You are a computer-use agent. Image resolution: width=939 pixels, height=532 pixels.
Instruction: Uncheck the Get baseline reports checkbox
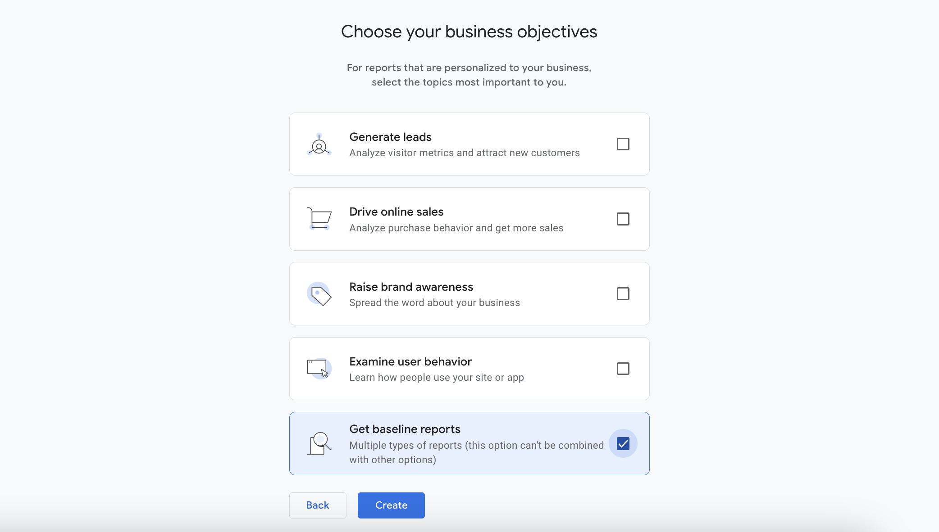coord(623,443)
